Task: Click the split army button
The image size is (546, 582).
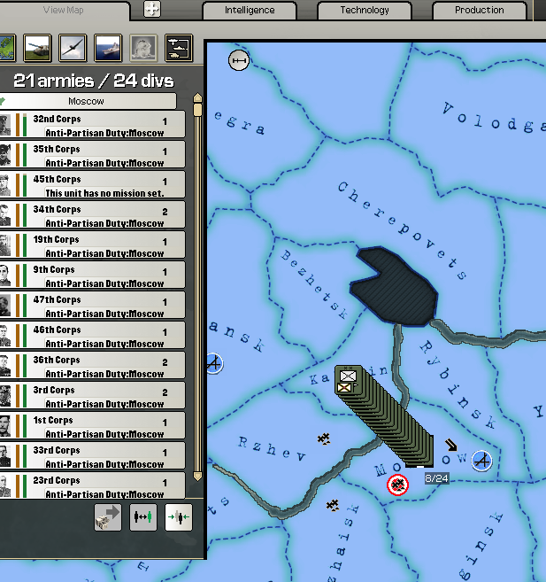Action: (x=143, y=517)
